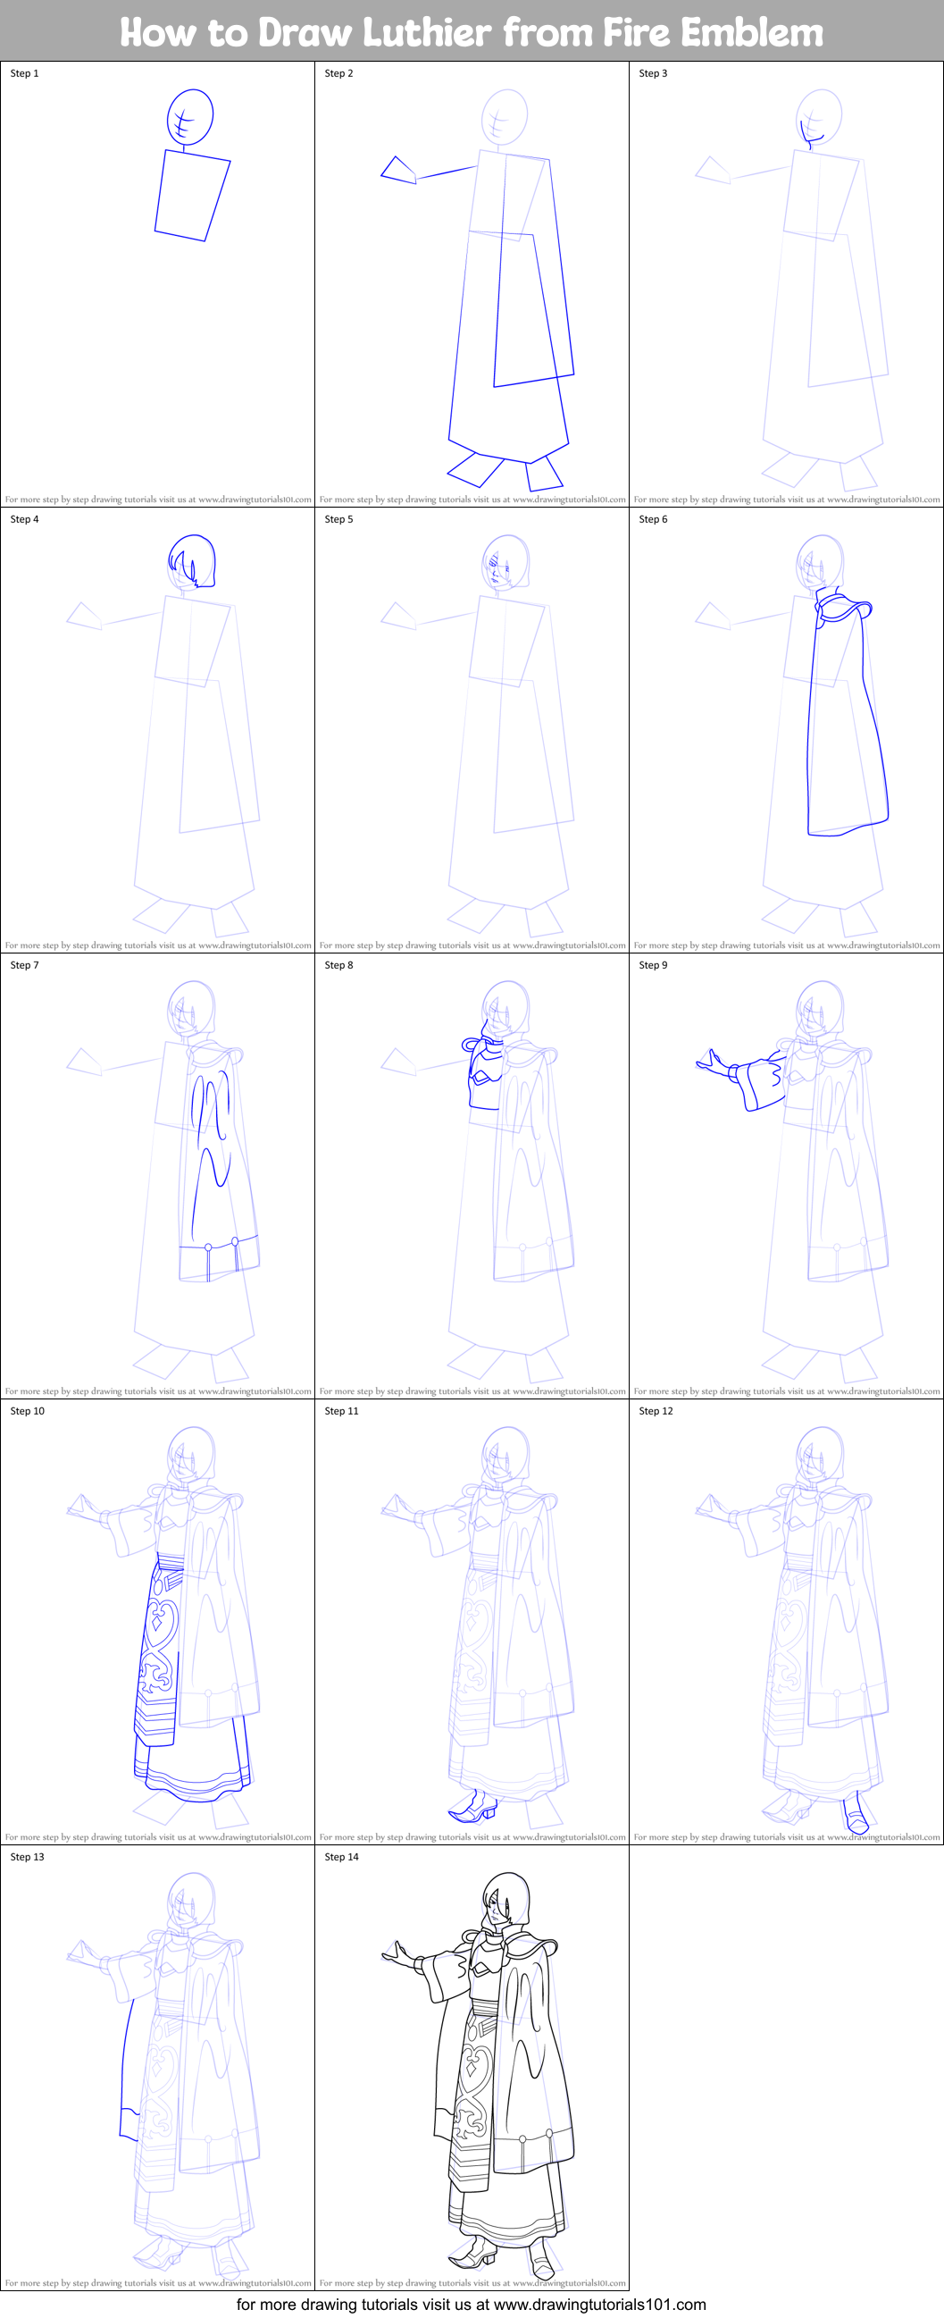Open the Step 5 drawing thumbnail
The width and height of the screenshot is (944, 2318).
pos(472,730)
